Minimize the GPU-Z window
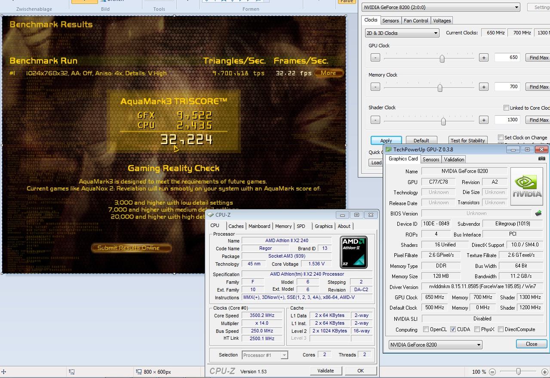The height and width of the screenshot is (378, 550). pyautogui.click(x=513, y=150)
